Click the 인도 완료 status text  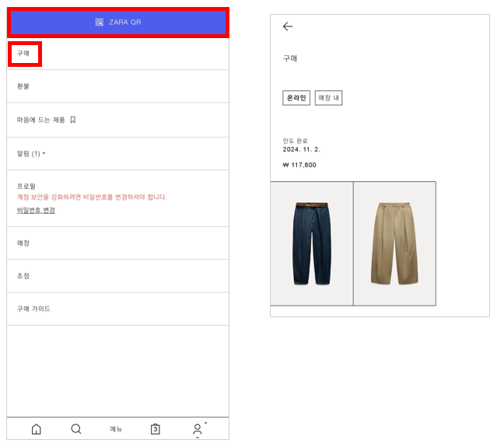point(295,141)
